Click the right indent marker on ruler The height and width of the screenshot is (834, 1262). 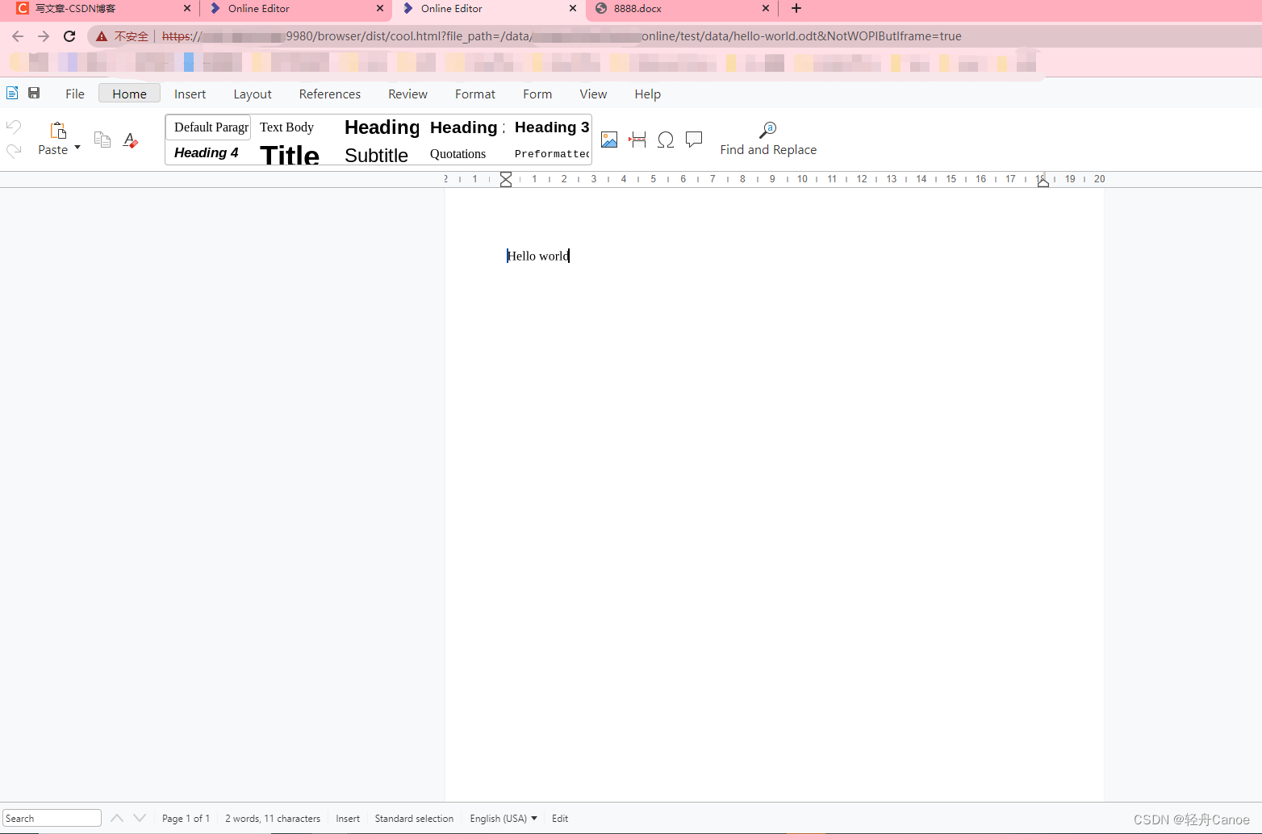point(1043,181)
